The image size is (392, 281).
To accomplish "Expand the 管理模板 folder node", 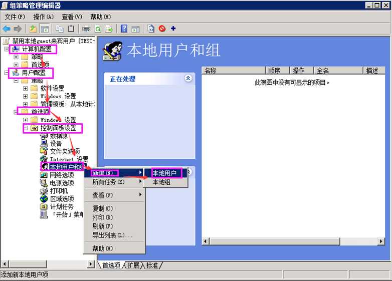I will pos(25,104).
